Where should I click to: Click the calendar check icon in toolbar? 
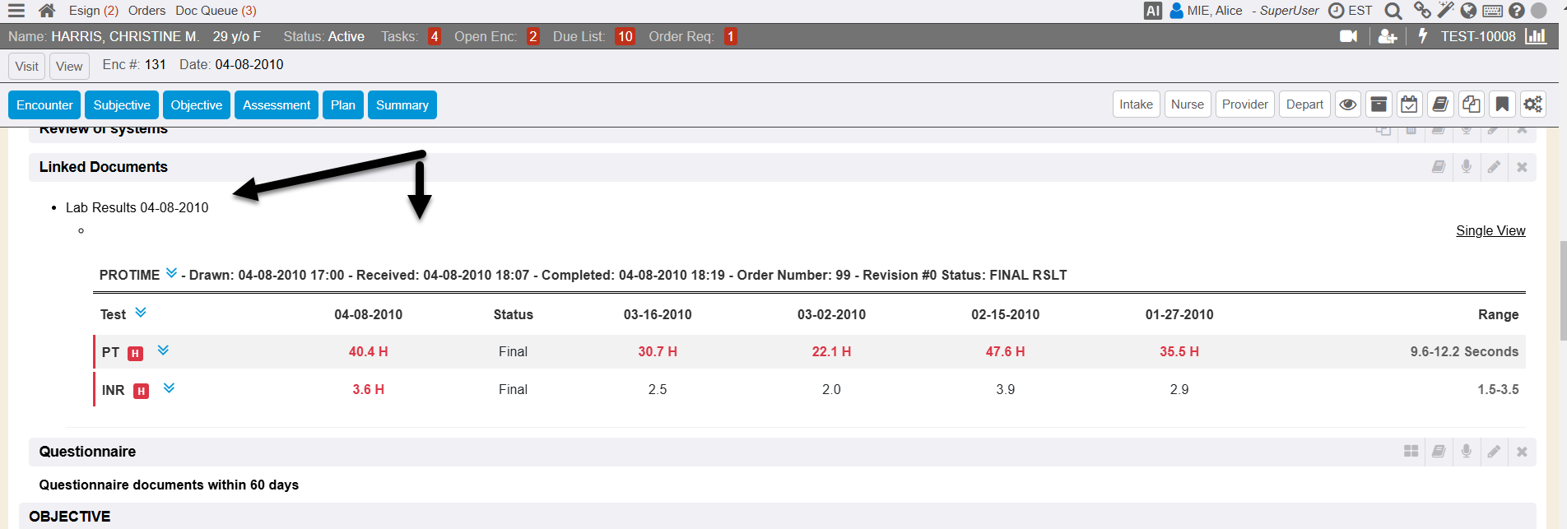click(x=1409, y=104)
